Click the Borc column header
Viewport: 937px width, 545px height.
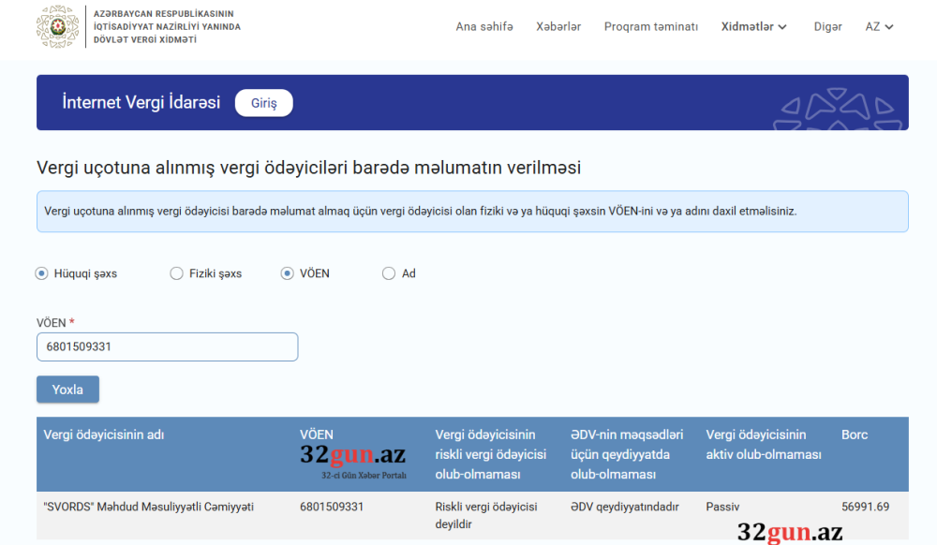(x=855, y=435)
